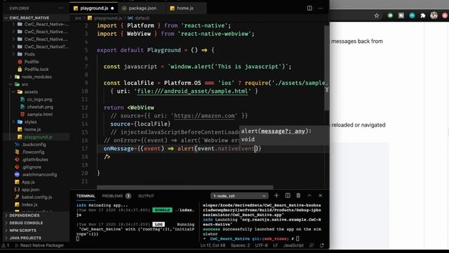Click React Native Packager status item
The width and height of the screenshot is (449, 253).
coord(39,245)
